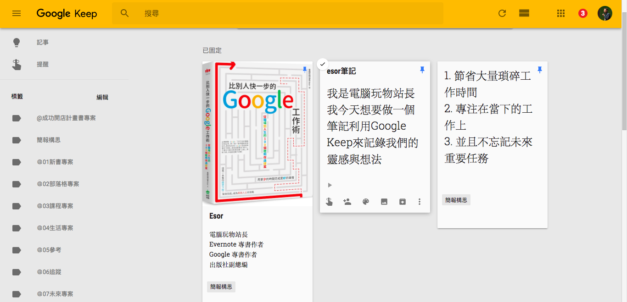The image size is (627, 302).
Task: Select label @07未來專案
Action: [55, 294]
